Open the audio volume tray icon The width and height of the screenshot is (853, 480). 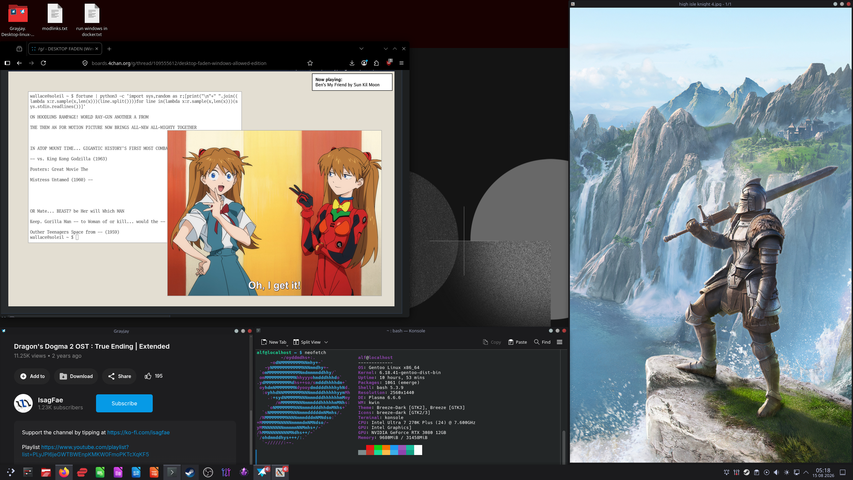777,472
